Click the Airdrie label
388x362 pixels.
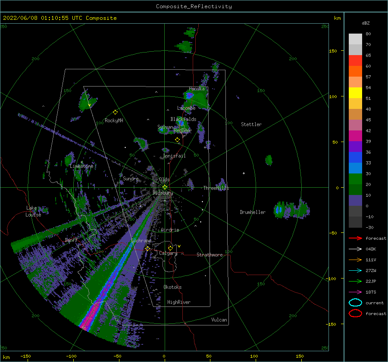(x=170, y=230)
